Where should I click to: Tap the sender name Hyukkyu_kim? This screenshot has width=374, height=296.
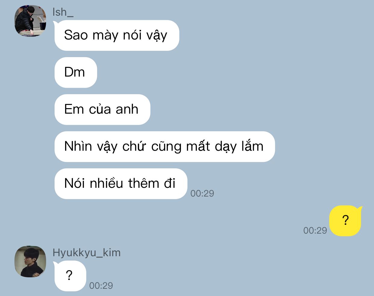pos(86,253)
